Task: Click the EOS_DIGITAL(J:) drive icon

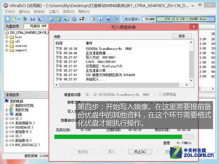Action: [12, 145]
